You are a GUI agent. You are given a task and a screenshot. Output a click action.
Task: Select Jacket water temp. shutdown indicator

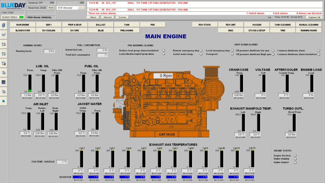pyautogui.click(x=201, y=54)
